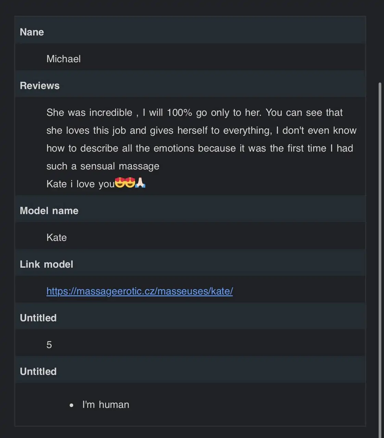Click the model name value 'Kate'
Viewport: 384px width, 438px height.
click(56, 237)
